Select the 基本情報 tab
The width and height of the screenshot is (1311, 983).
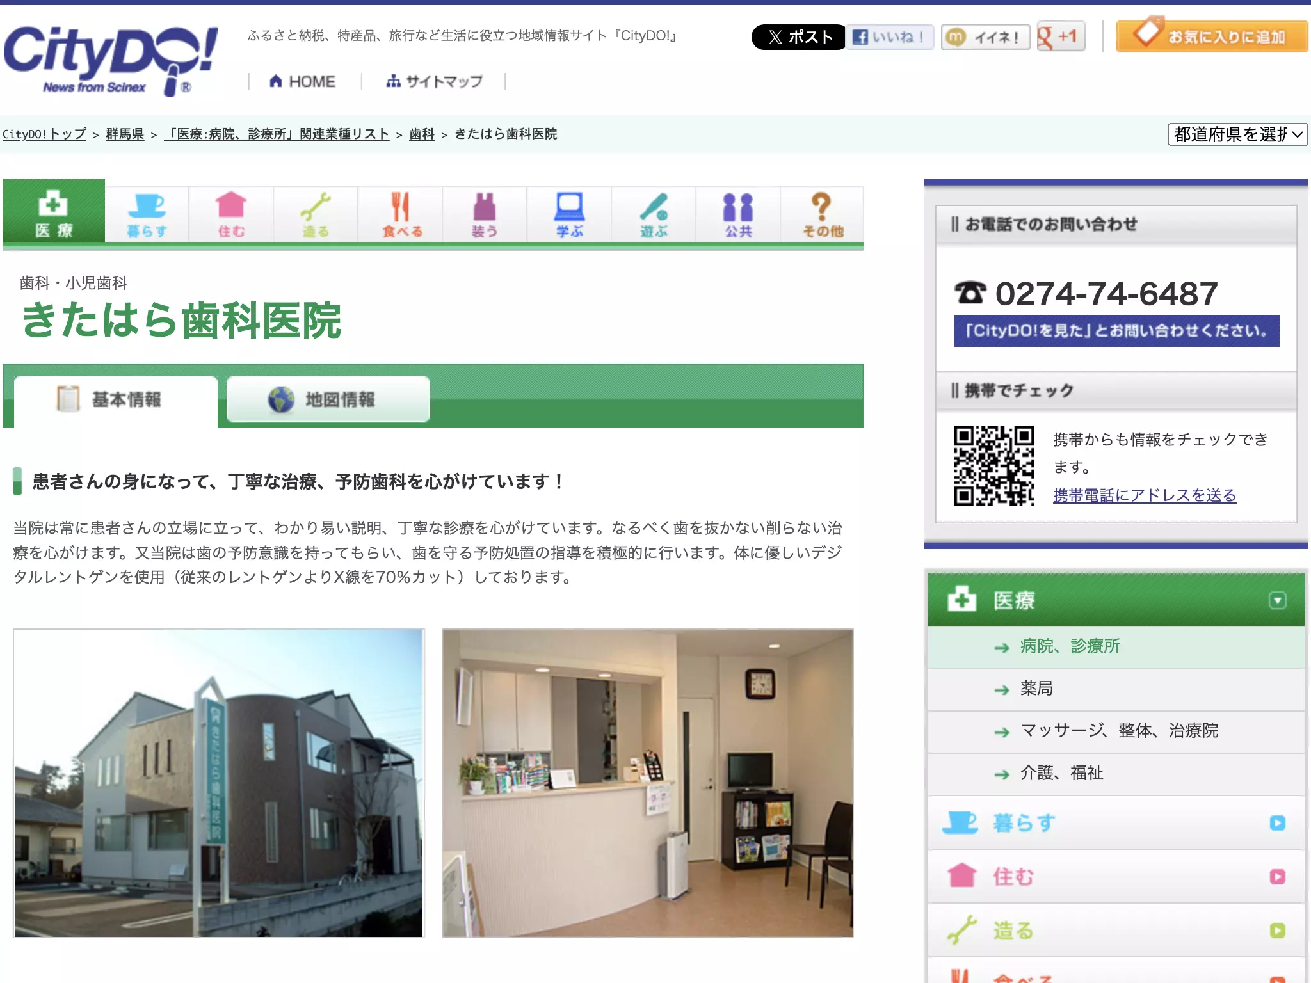pyautogui.click(x=116, y=400)
